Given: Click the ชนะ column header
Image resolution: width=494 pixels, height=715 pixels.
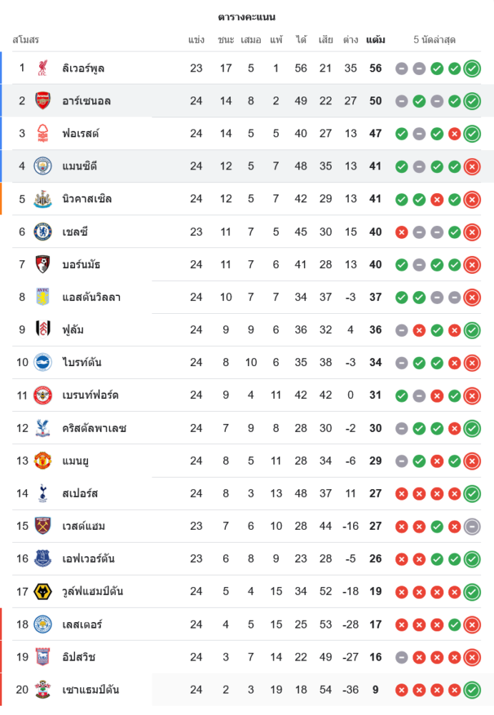Looking at the screenshot, I should [226, 39].
